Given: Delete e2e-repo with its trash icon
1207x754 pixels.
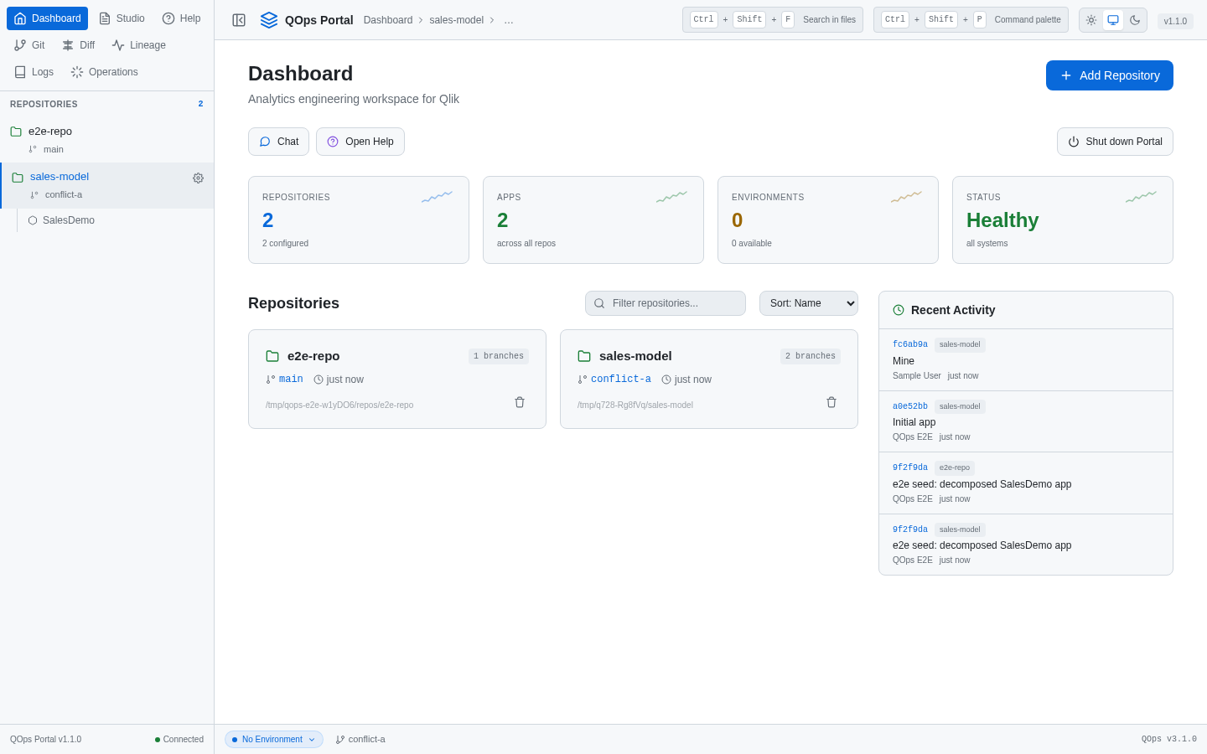Looking at the screenshot, I should [520, 402].
